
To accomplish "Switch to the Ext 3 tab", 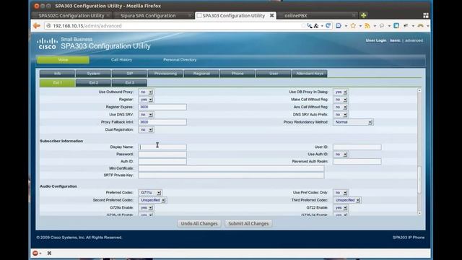I will [129, 83].
